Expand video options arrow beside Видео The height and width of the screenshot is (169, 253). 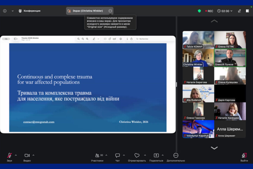coord(33,155)
